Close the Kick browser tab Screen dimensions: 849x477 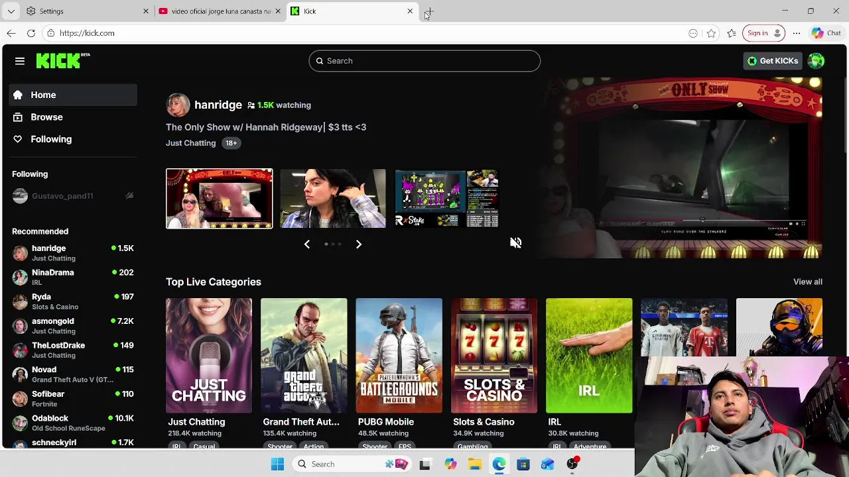(410, 11)
